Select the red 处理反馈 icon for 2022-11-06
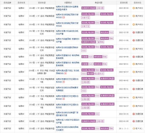145x133 pixels. coord(134,40)
